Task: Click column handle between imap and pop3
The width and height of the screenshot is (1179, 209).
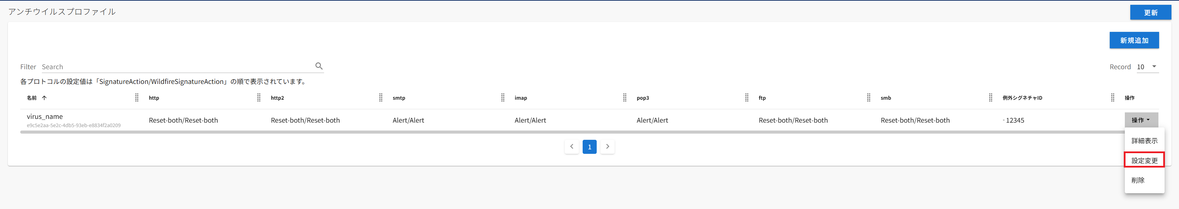Action: tap(625, 97)
